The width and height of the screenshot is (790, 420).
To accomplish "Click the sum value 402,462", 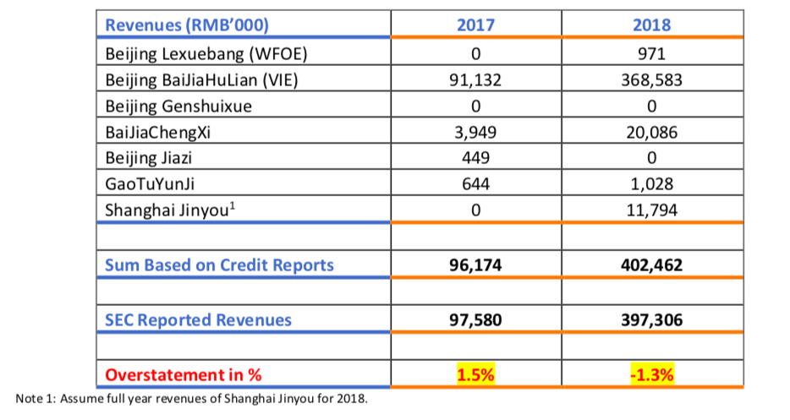I will 651,265.
